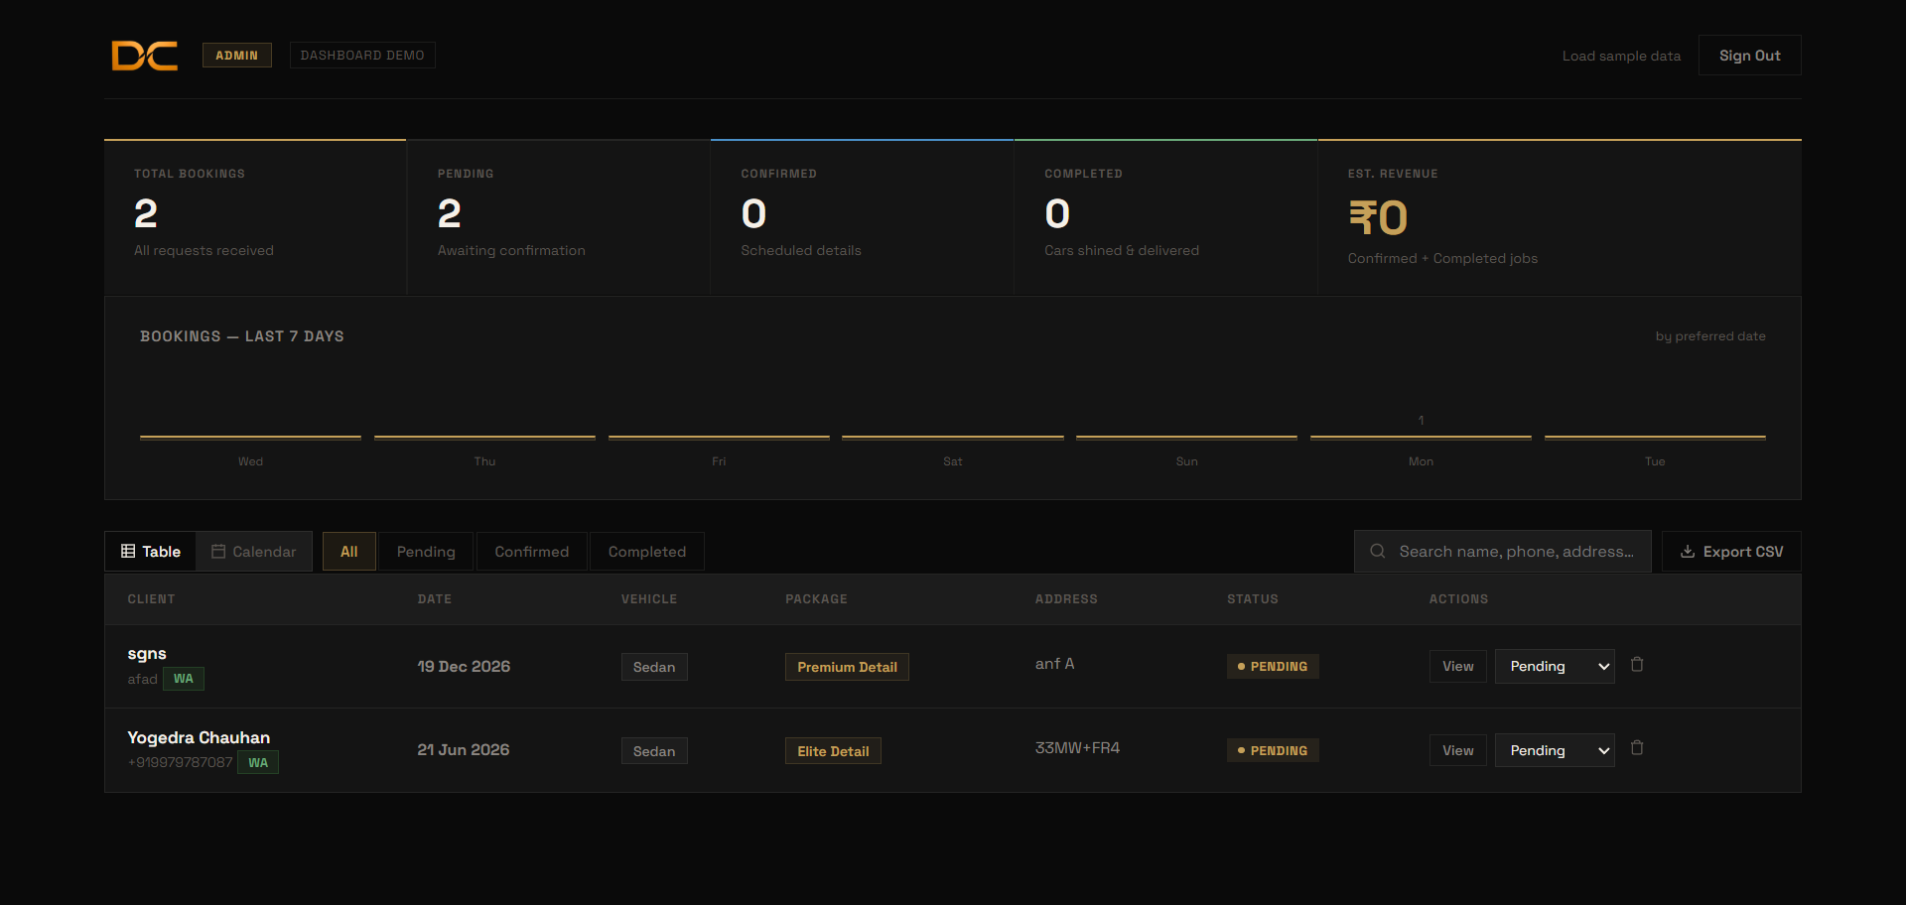Viewport: 1906px width, 905px height.
Task: Click the address 33MW+FR4
Action: coord(1077,747)
